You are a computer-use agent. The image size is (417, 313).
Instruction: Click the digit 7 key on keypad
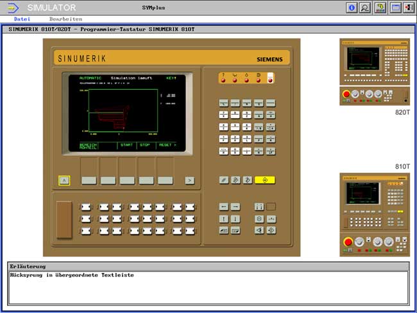(224, 115)
